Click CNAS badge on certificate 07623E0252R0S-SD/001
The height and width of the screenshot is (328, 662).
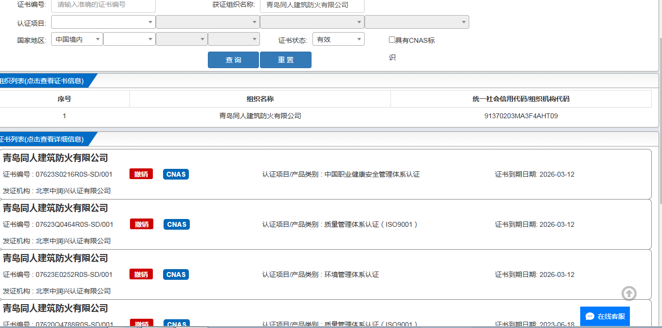coord(176,274)
